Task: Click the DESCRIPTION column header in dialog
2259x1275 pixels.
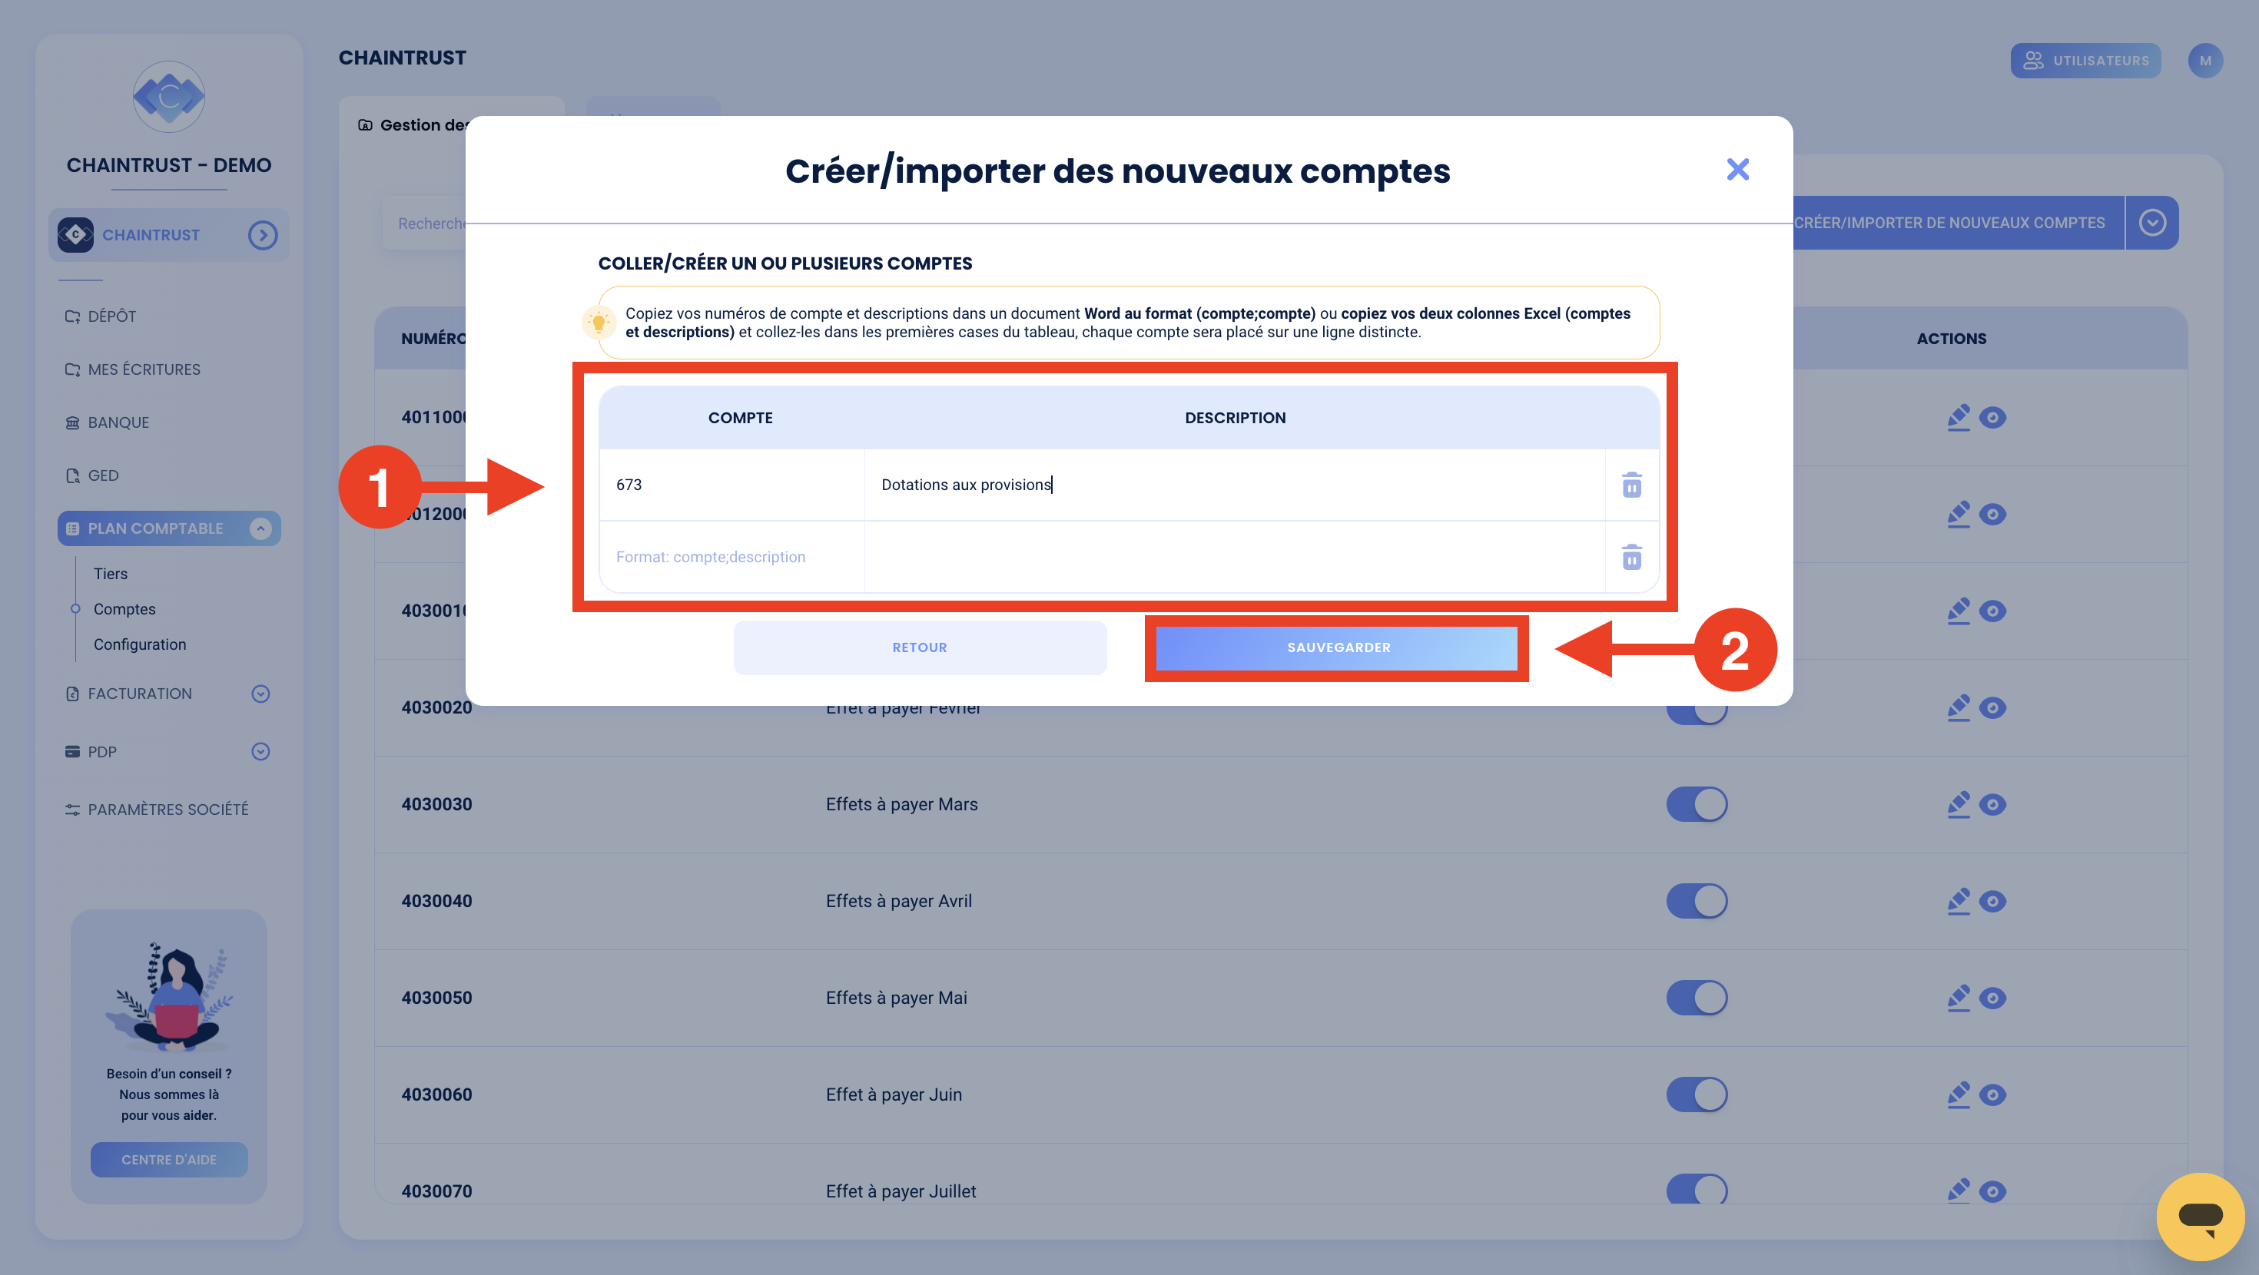Action: 1235,419
